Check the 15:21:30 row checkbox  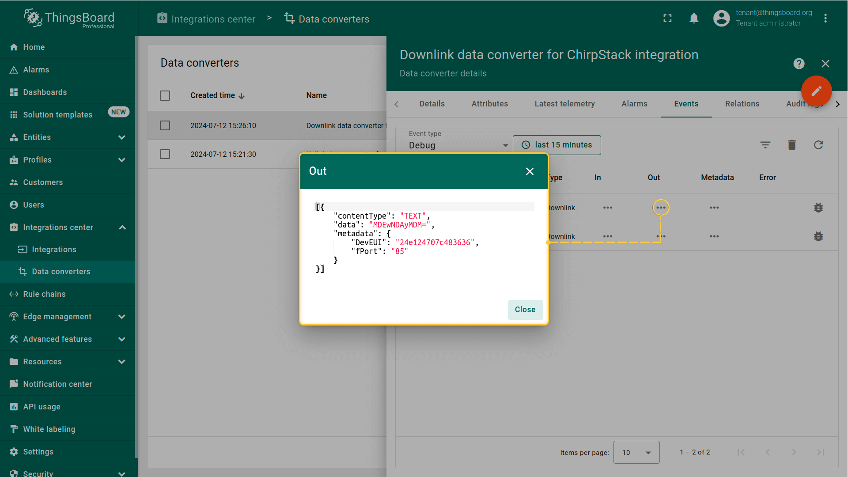coord(165,154)
